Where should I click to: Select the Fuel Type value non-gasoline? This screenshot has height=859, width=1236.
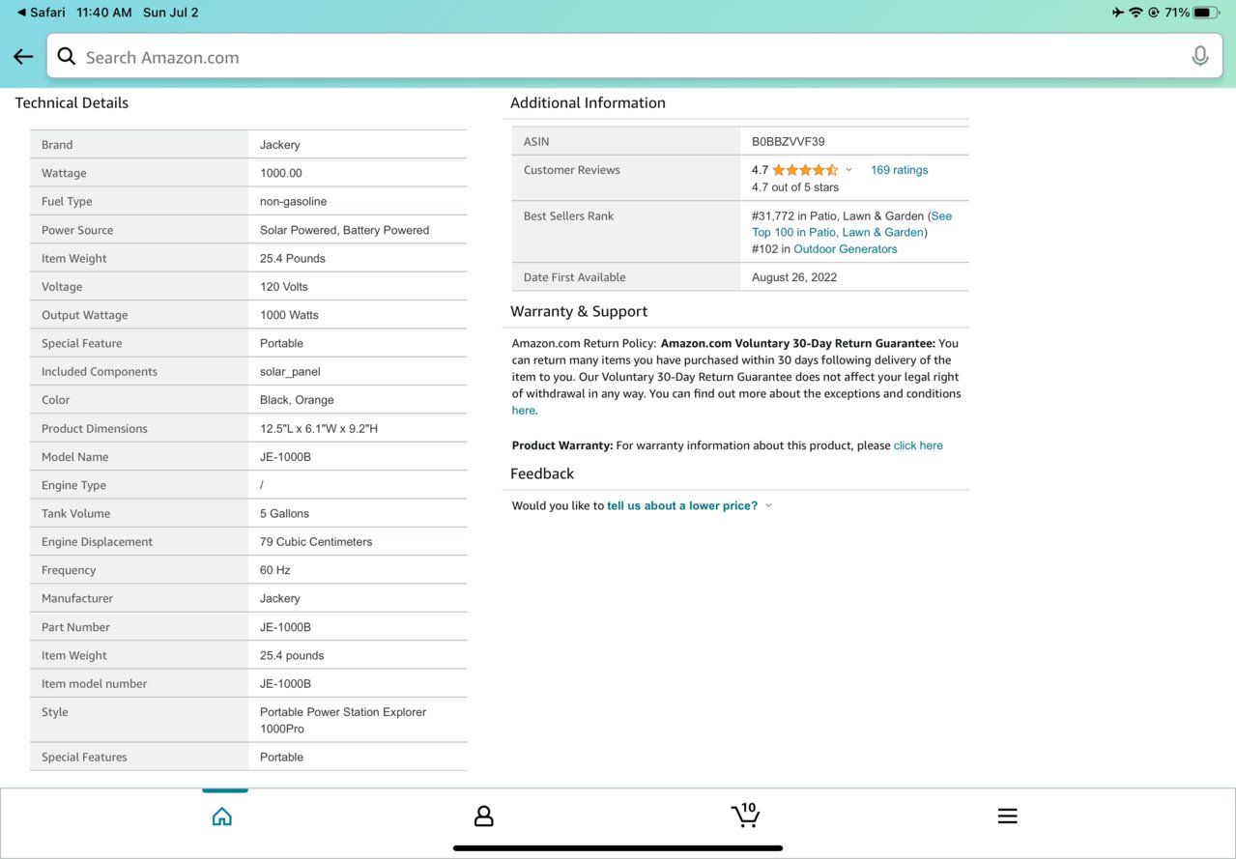pos(293,201)
